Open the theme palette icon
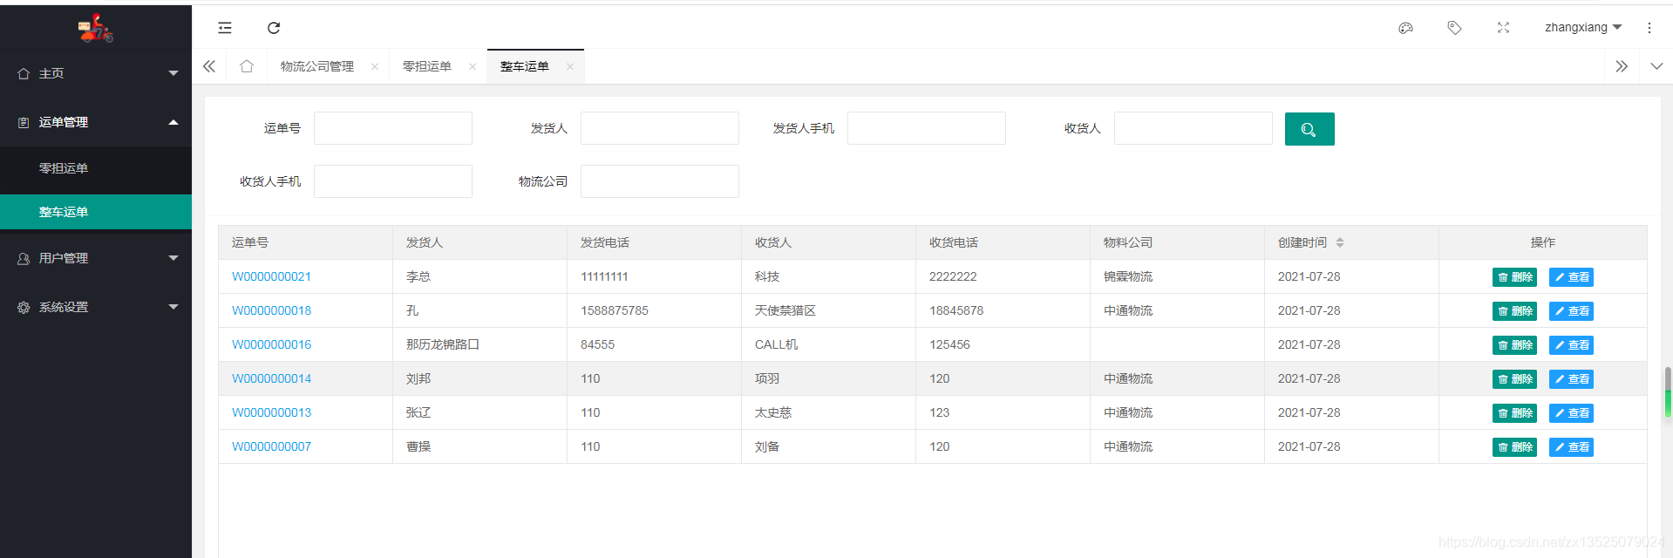The width and height of the screenshot is (1673, 558). (1405, 28)
